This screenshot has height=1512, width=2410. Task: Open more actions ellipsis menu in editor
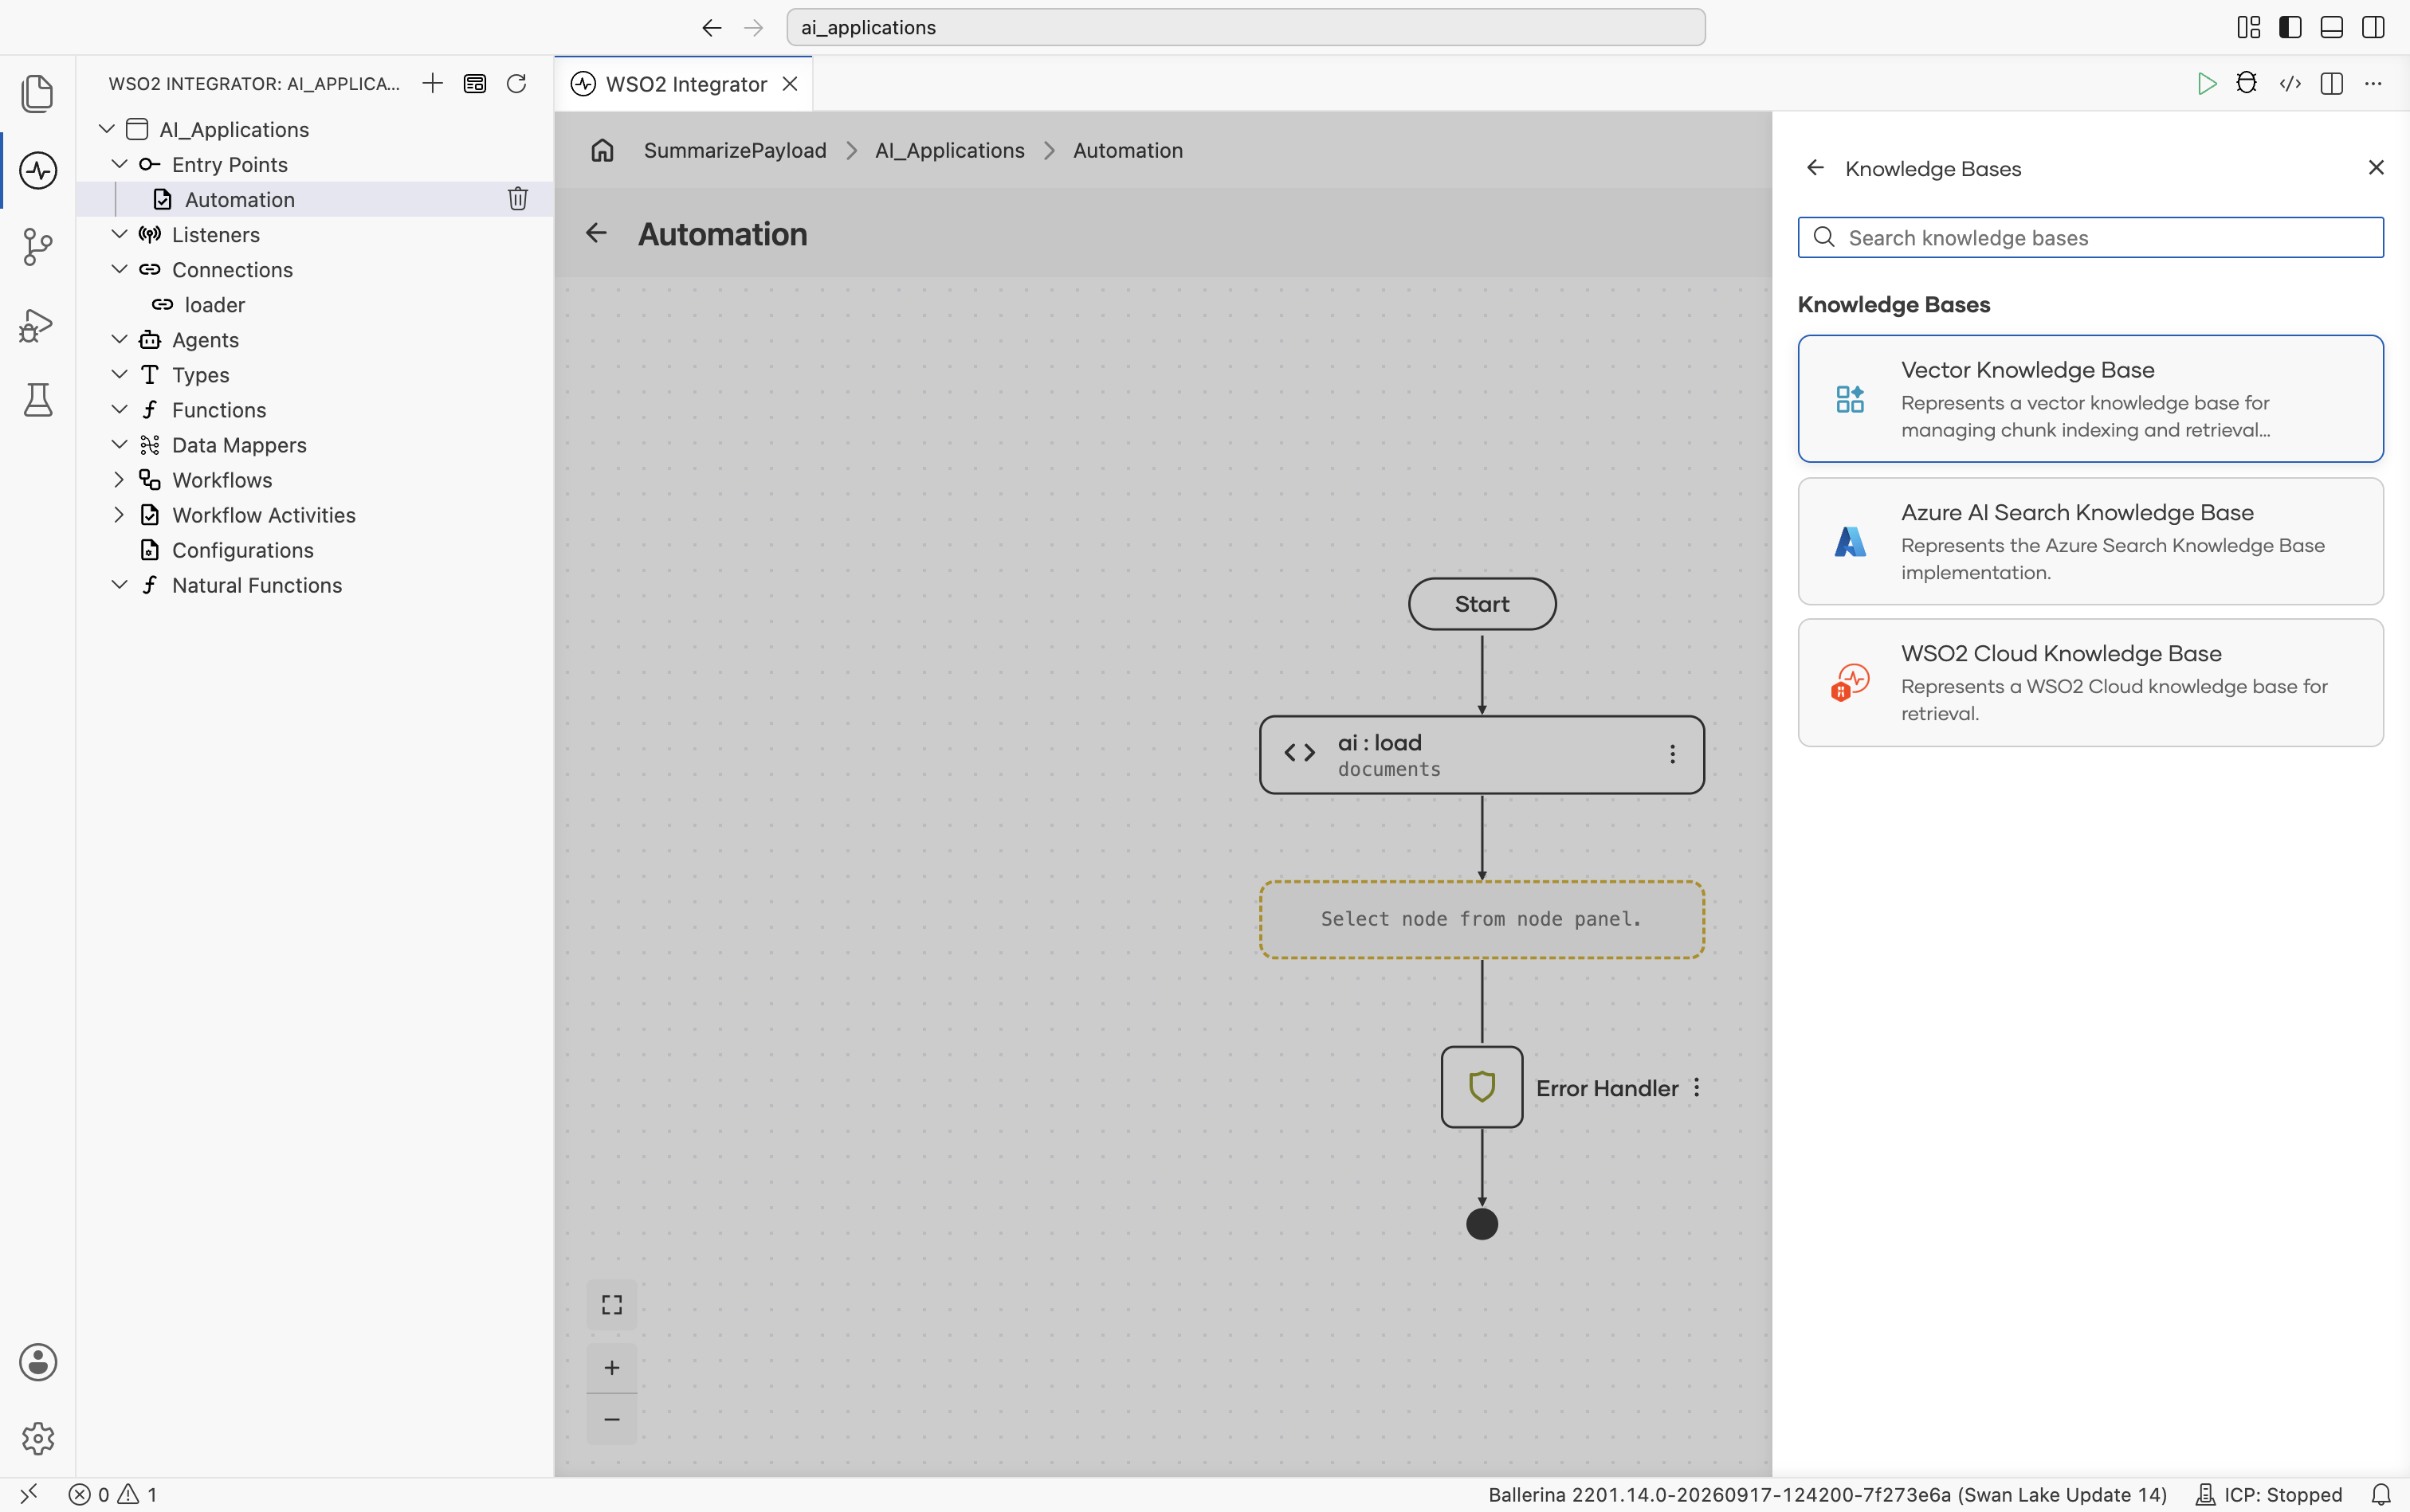tap(2373, 83)
